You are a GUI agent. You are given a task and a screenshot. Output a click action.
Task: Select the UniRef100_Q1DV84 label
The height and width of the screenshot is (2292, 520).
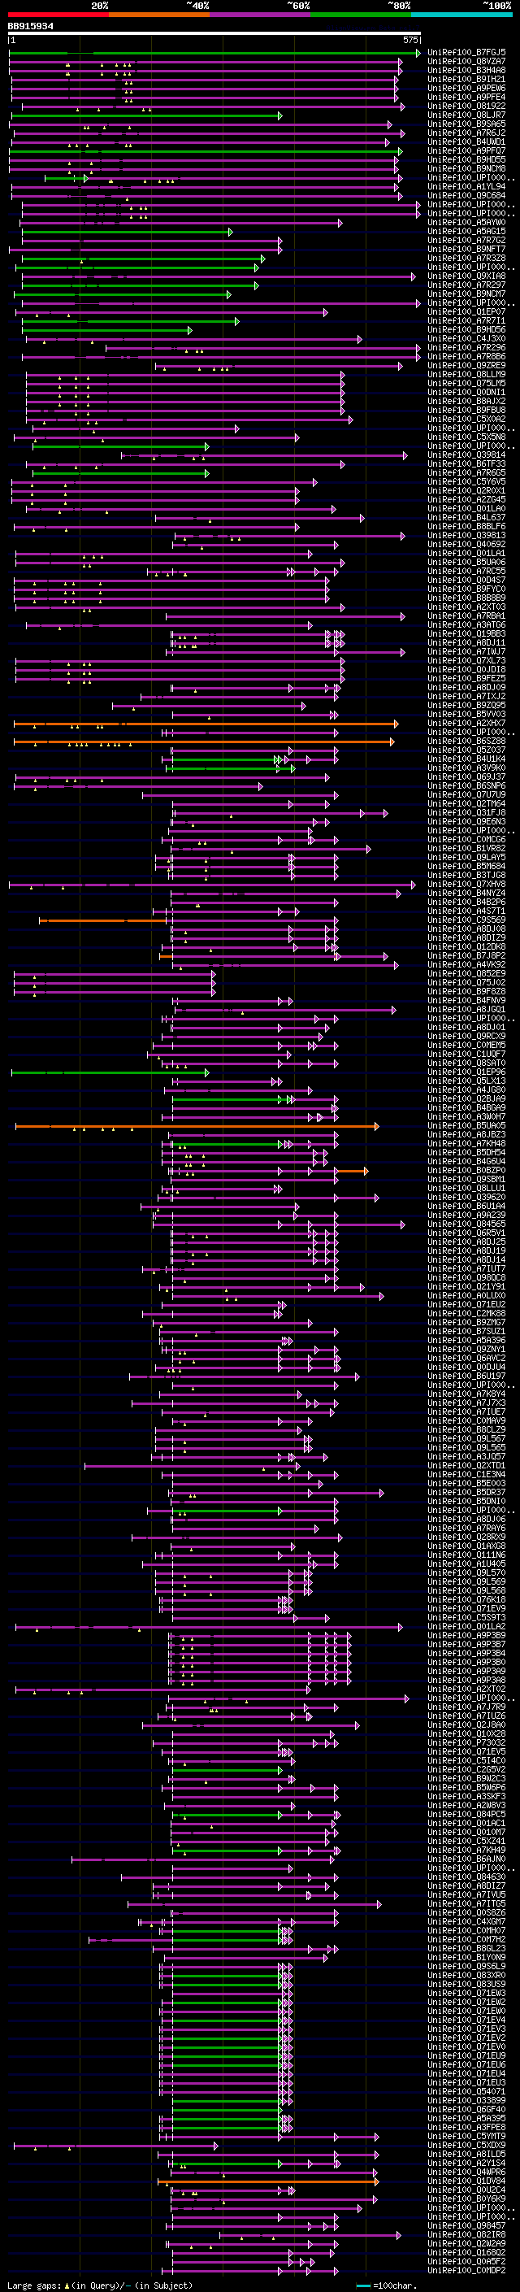(466, 2181)
